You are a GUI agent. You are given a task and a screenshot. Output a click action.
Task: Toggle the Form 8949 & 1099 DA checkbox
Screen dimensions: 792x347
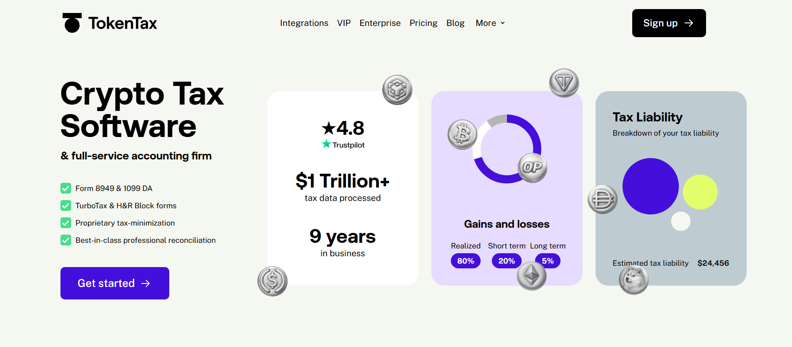pyautogui.click(x=66, y=188)
